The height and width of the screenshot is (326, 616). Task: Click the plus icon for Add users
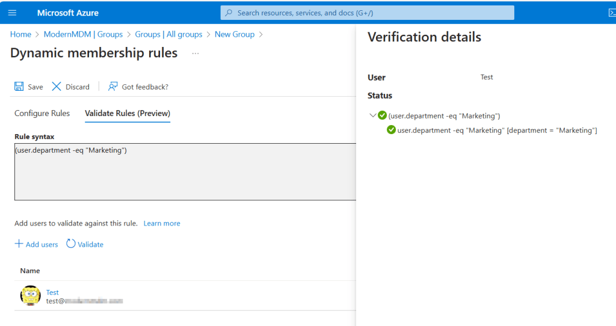click(x=19, y=244)
